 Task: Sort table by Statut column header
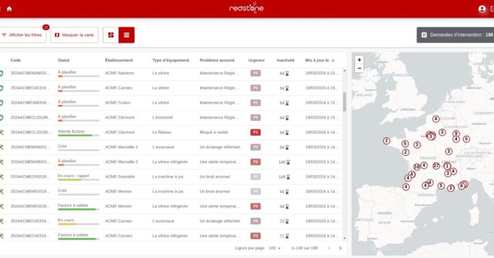point(64,60)
